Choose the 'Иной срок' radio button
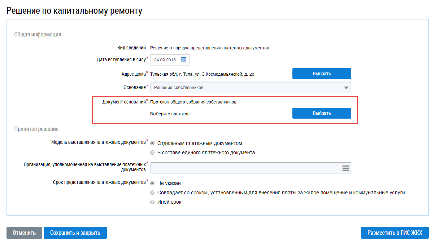The width and height of the screenshot is (435, 243). [x=152, y=202]
